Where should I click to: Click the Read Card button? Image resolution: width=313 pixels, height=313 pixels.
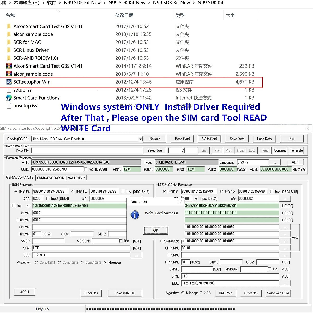tap(182, 139)
